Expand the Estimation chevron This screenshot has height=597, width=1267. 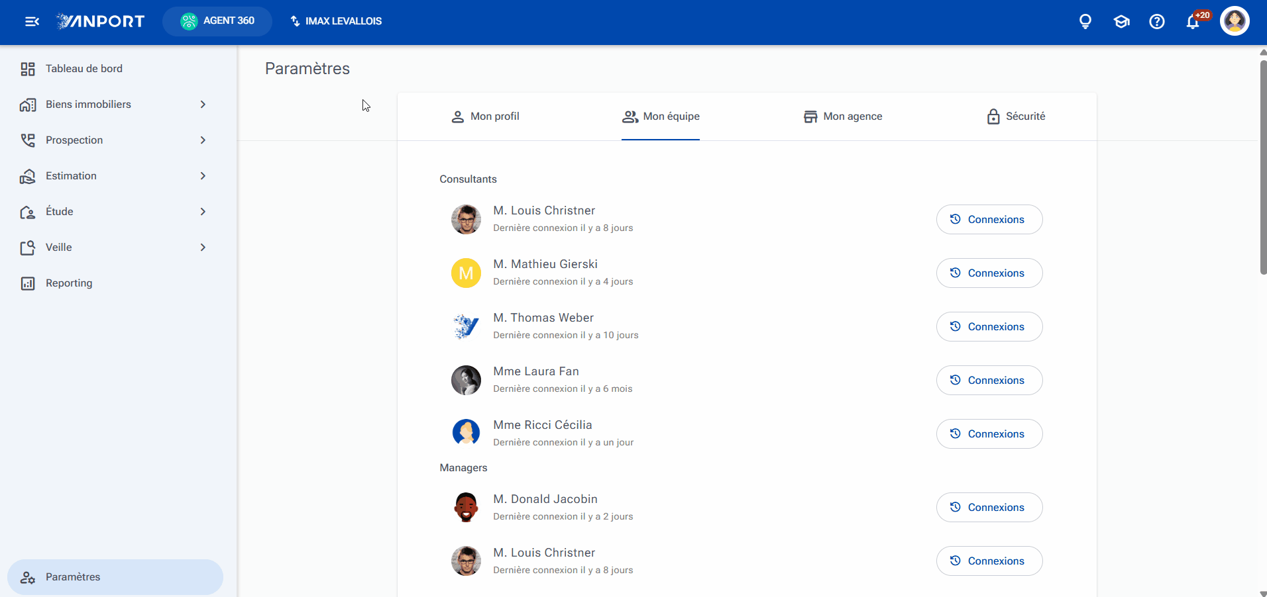(203, 176)
